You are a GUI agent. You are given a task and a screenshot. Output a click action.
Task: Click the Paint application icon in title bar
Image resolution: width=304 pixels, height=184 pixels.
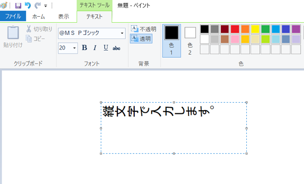[4, 6]
